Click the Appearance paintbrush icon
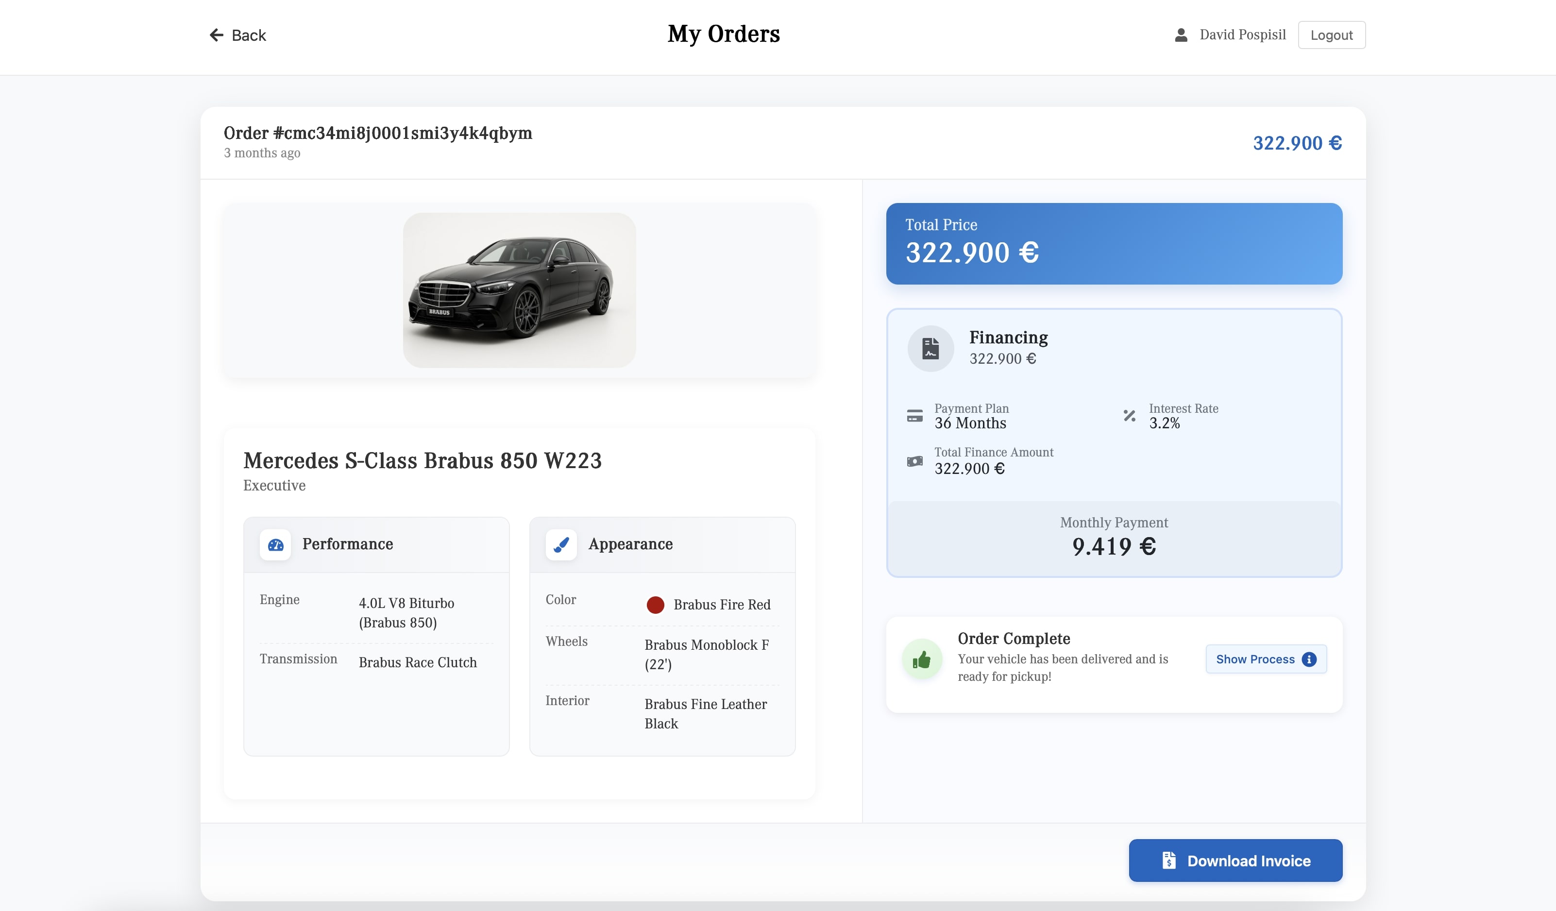The height and width of the screenshot is (911, 1556). point(561,544)
